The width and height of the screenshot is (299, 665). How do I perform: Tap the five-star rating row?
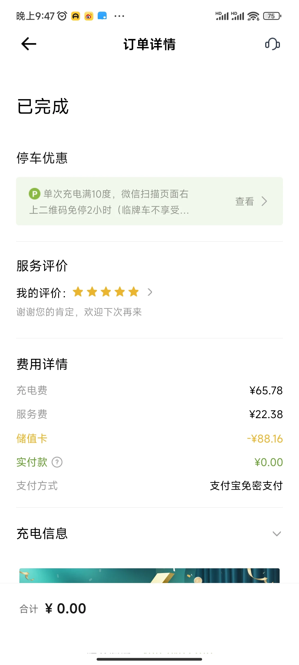[106, 292]
